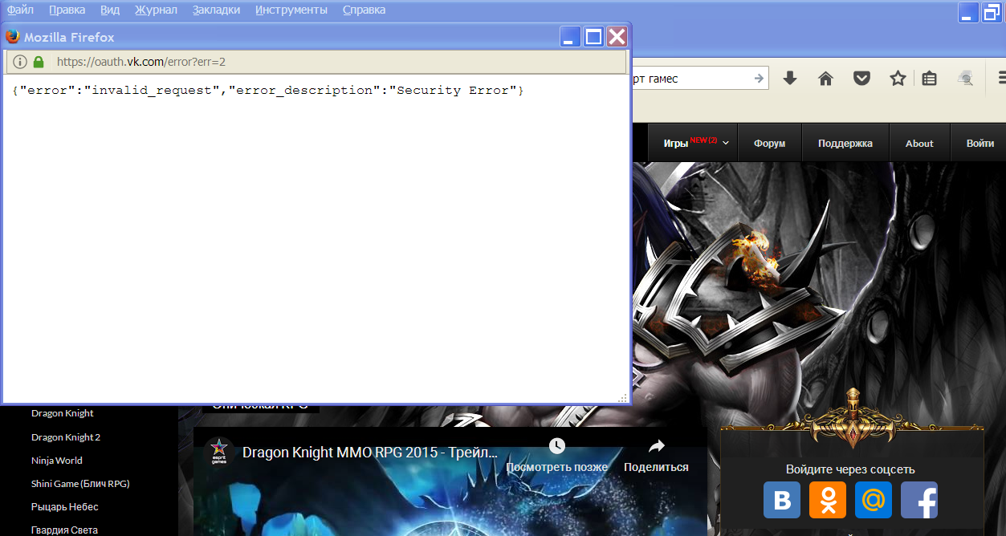This screenshot has height=536, width=1006.
Task: Open the Рыцарь Небес game link
Action: tap(65, 507)
